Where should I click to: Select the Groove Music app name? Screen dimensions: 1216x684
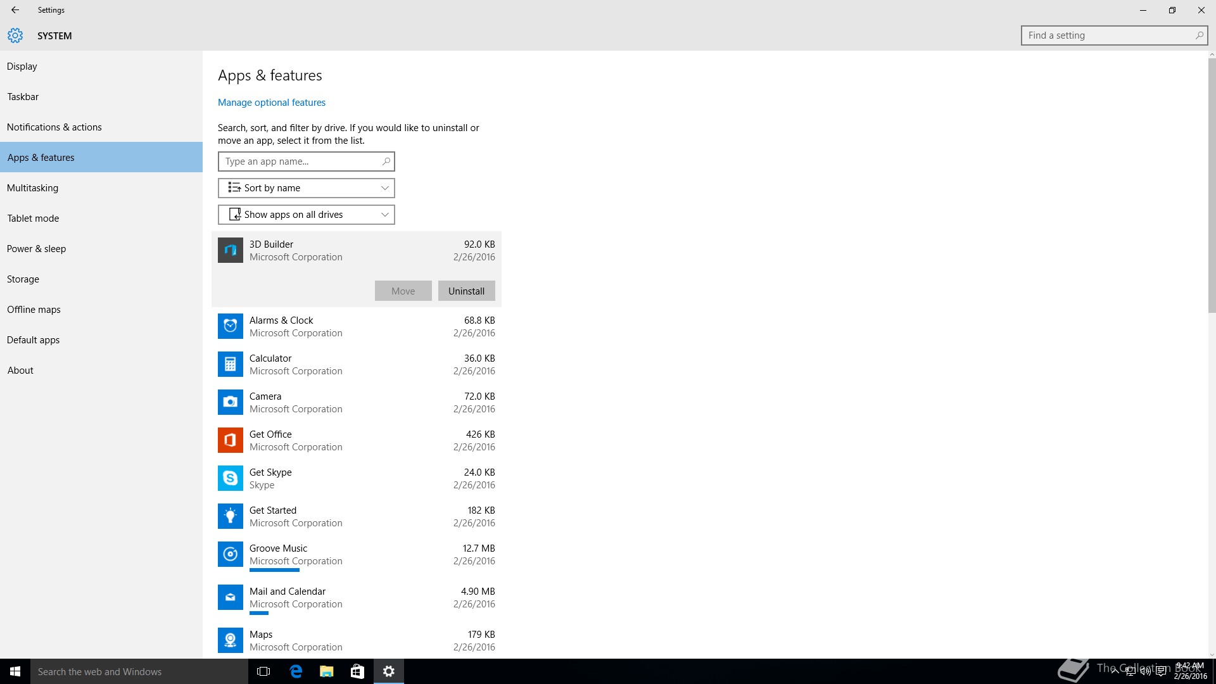[x=278, y=548]
